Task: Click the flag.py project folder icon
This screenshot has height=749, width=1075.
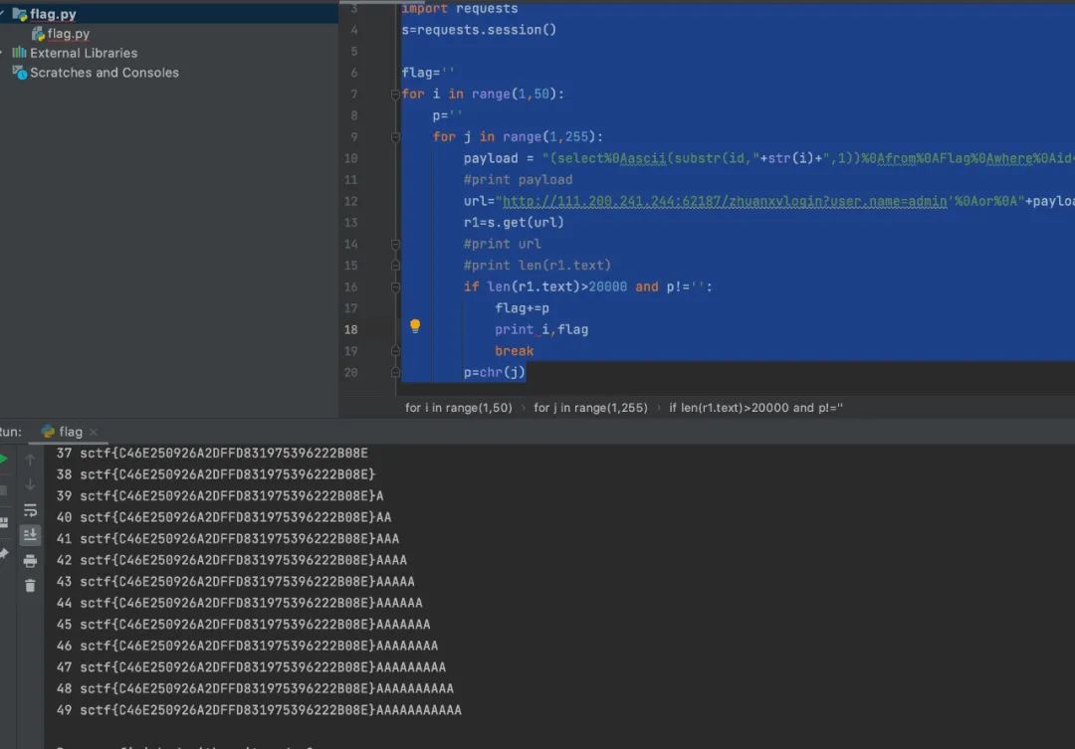Action: point(19,14)
